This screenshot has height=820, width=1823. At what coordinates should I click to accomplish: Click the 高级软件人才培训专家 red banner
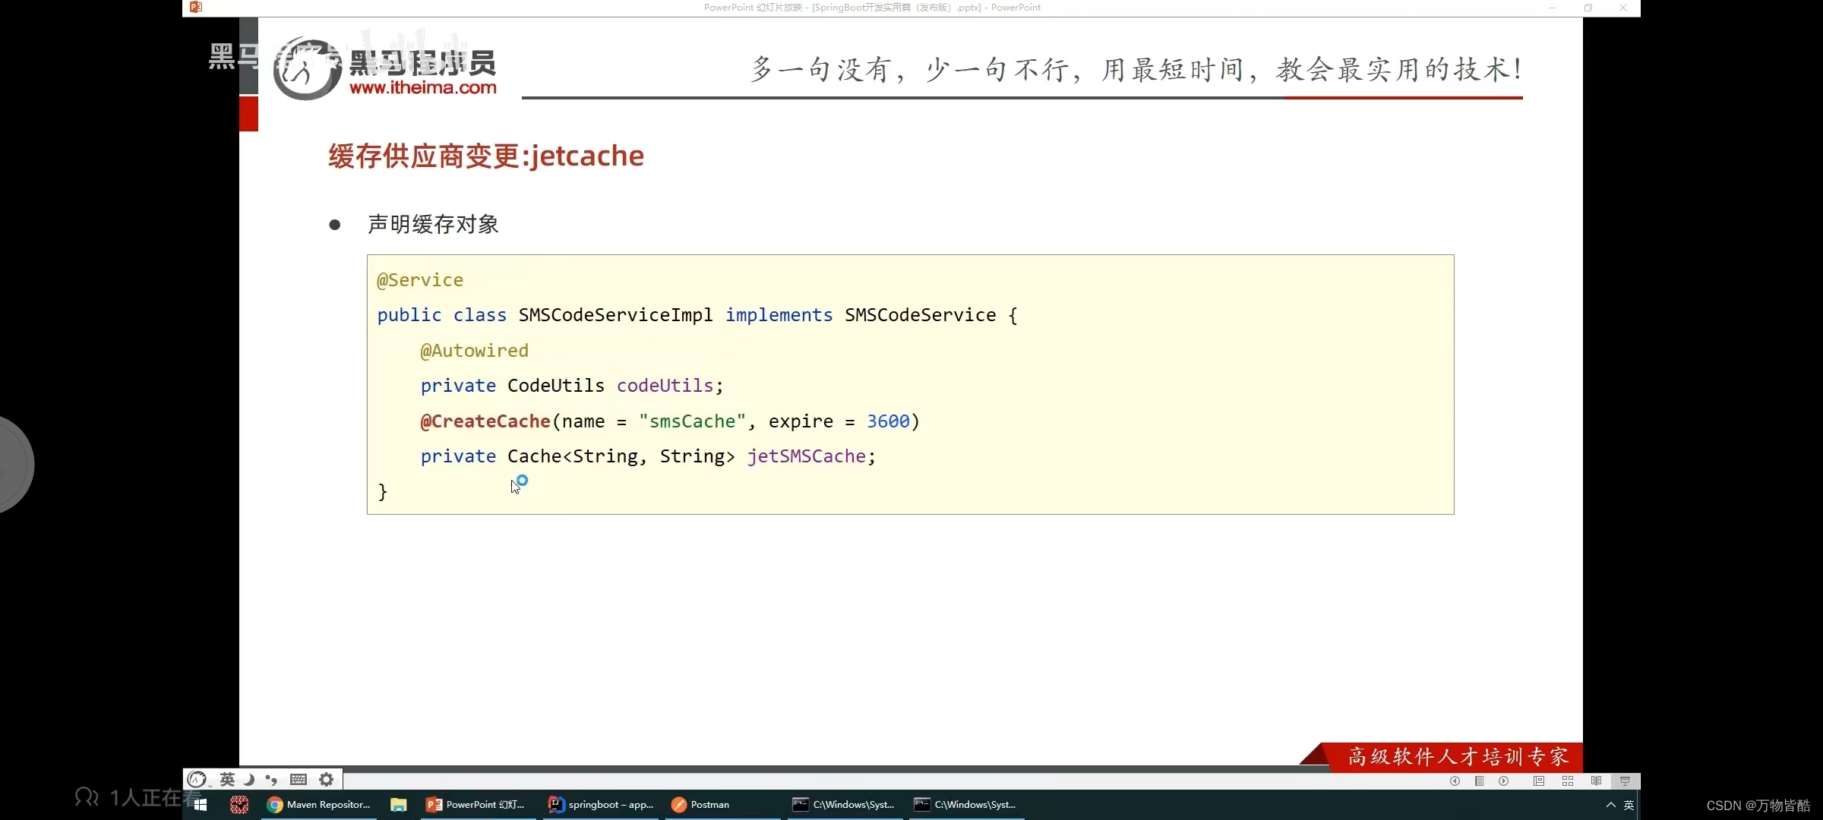[1457, 757]
